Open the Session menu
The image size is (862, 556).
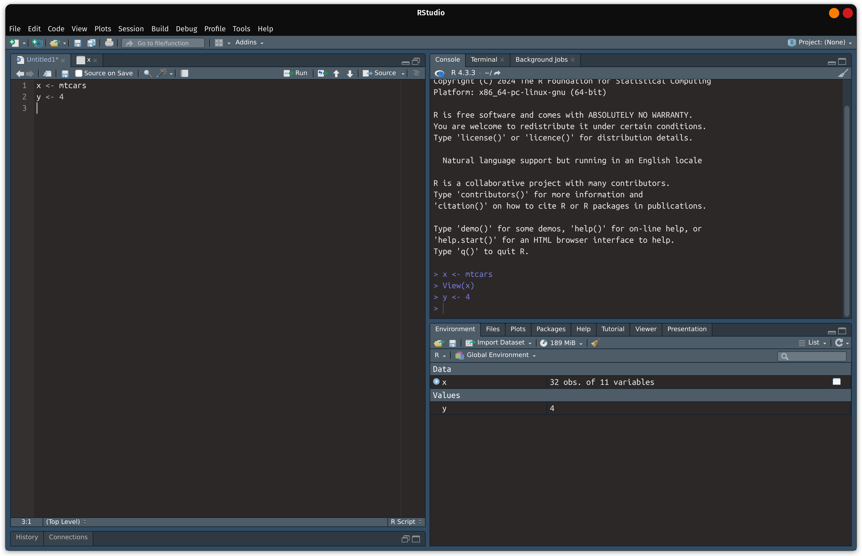tap(131, 29)
